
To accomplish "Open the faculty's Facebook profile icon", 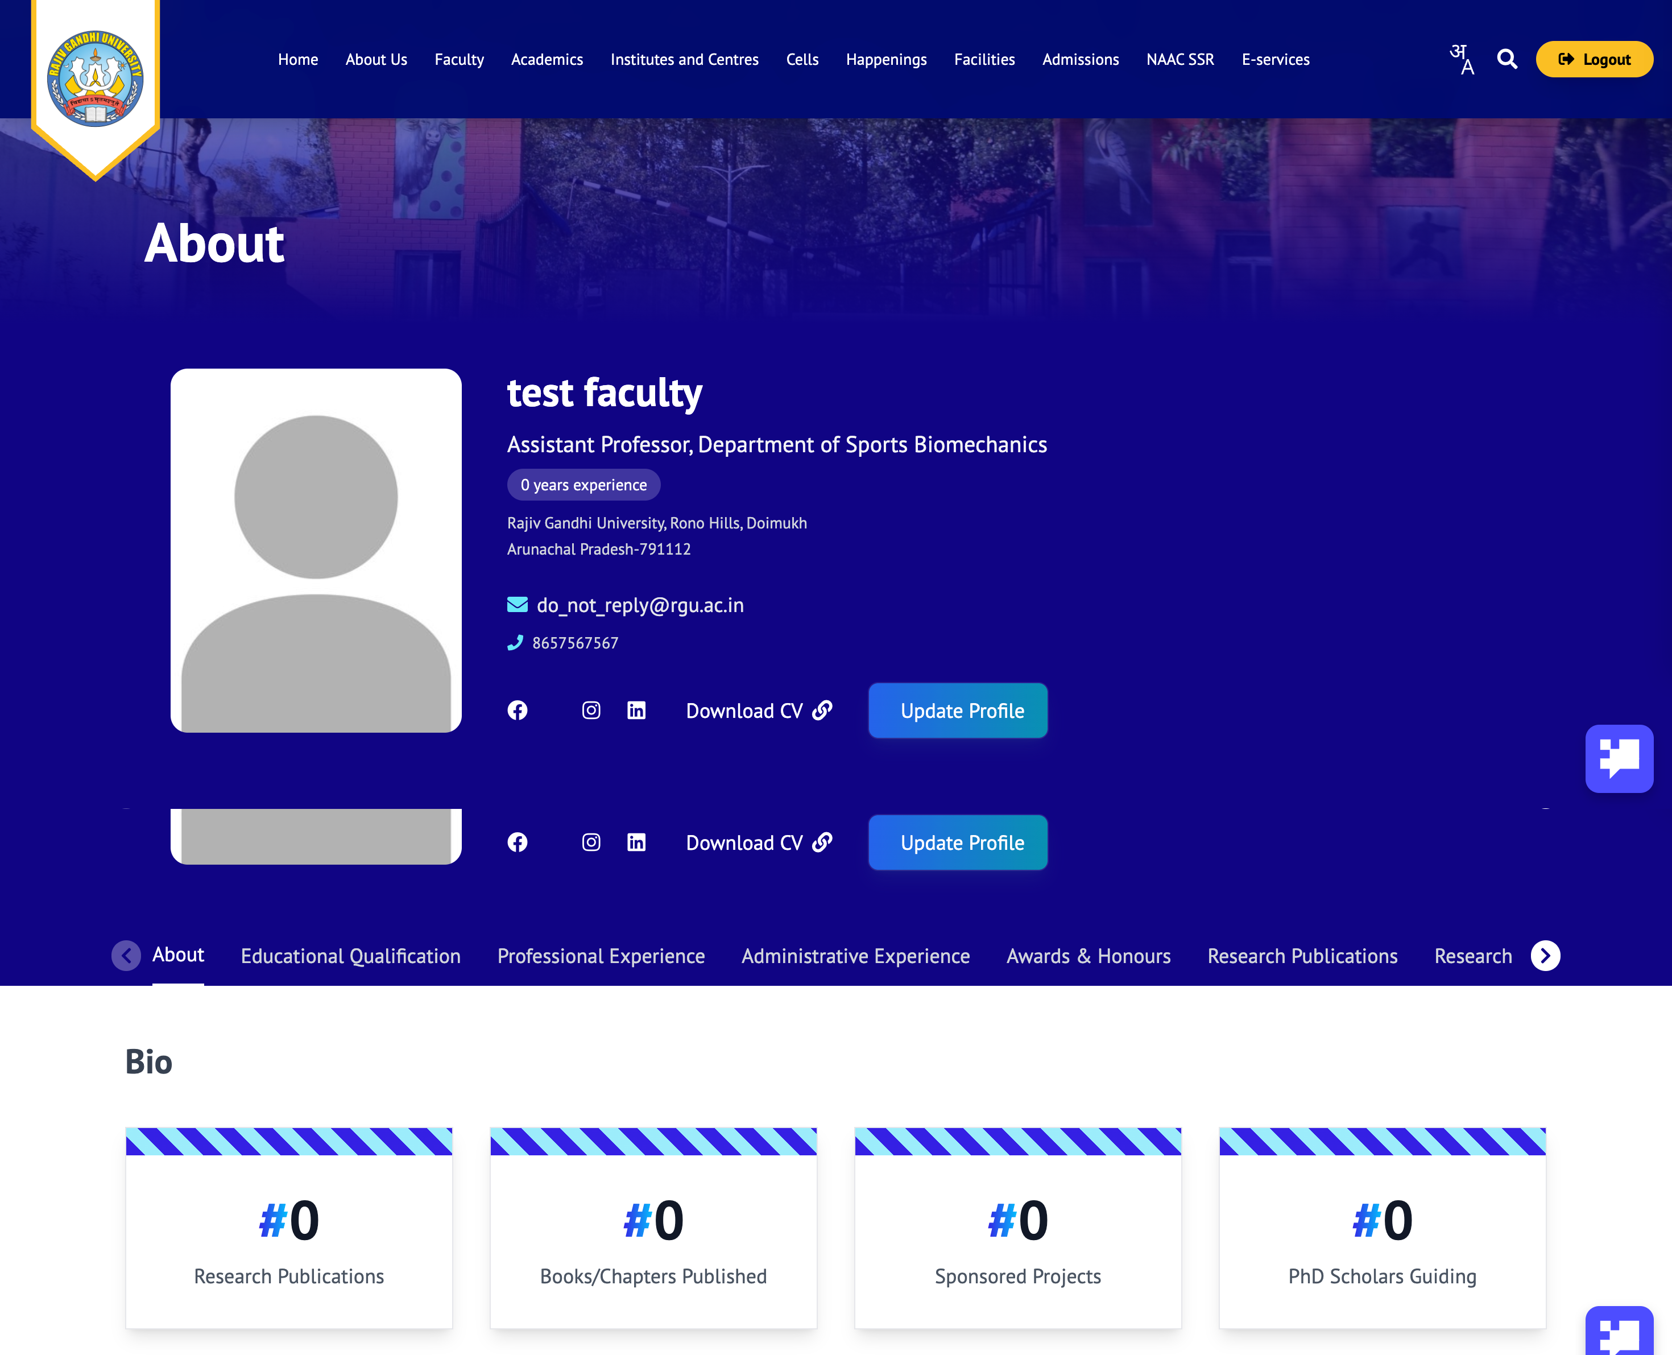I will (x=518, y=710).
